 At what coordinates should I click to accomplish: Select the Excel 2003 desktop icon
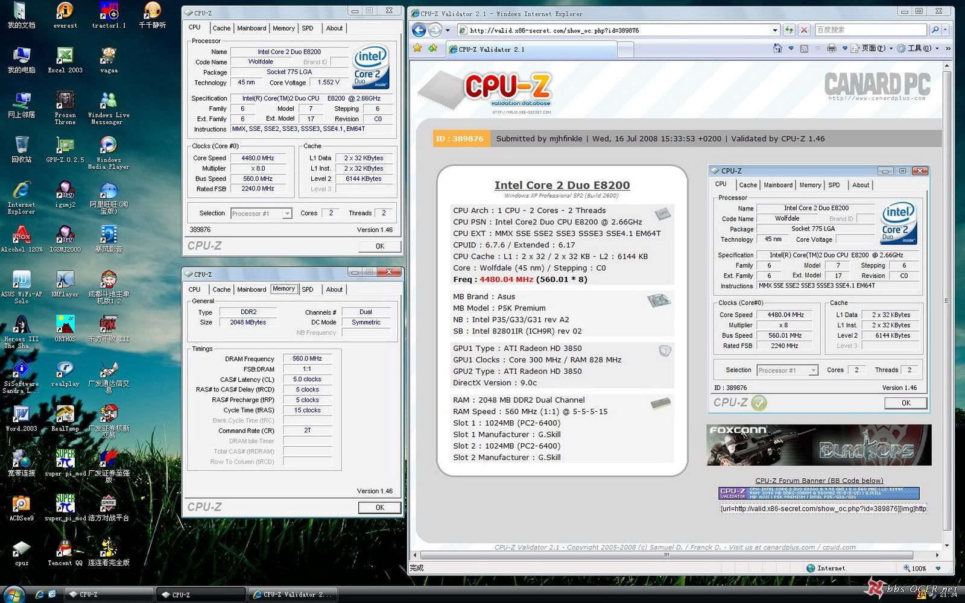pyautogui.click(x=65, y=60)
